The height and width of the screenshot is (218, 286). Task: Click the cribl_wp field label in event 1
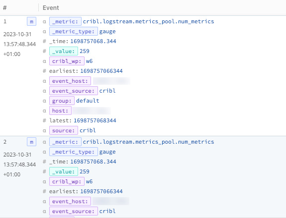pos(67,61)
